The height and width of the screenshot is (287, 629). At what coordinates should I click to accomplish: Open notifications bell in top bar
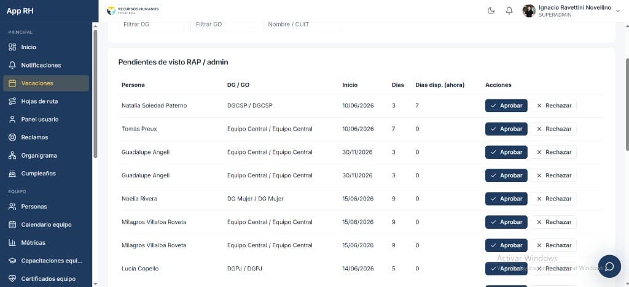point(509,11)
